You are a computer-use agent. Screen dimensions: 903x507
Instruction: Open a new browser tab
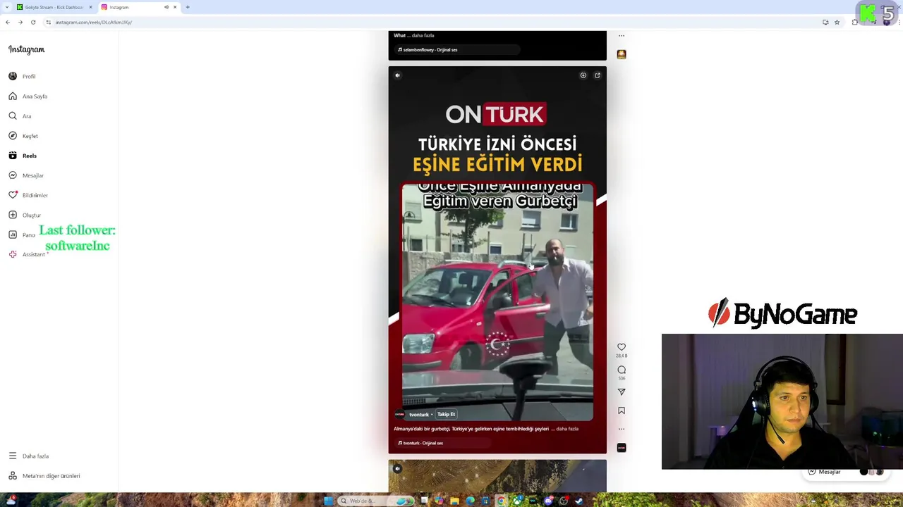point(188,7)
